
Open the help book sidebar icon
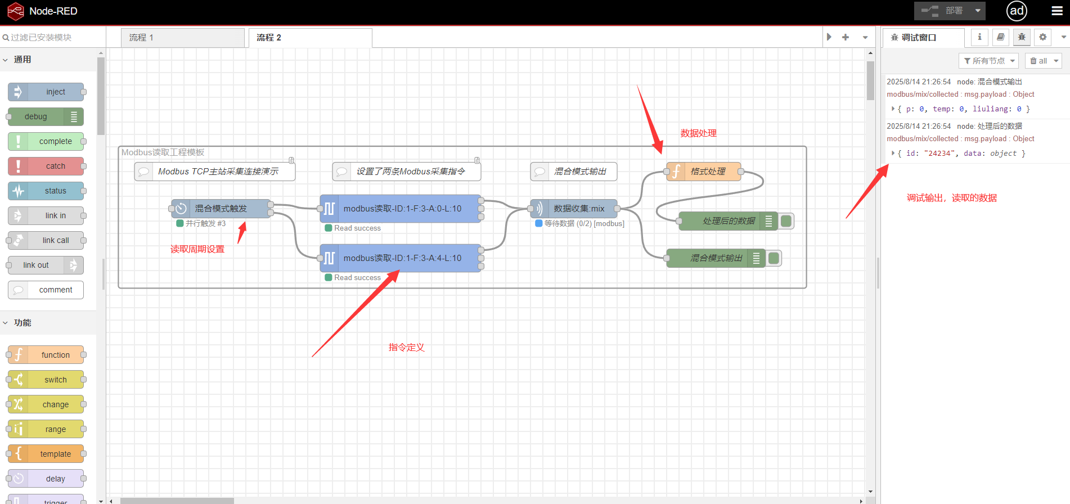click(1000, 37)
